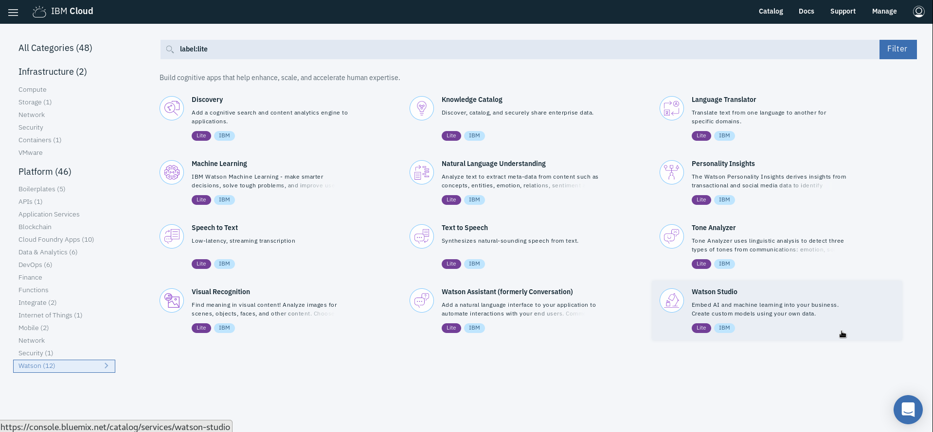Open the Natural Language Understanding title link
The width and height of the screenshot is (933, 432).
pos(494,164)
